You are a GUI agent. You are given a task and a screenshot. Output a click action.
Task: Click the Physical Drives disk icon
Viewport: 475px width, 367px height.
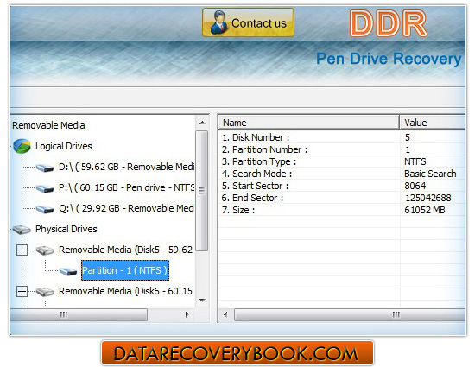(22, 230)
